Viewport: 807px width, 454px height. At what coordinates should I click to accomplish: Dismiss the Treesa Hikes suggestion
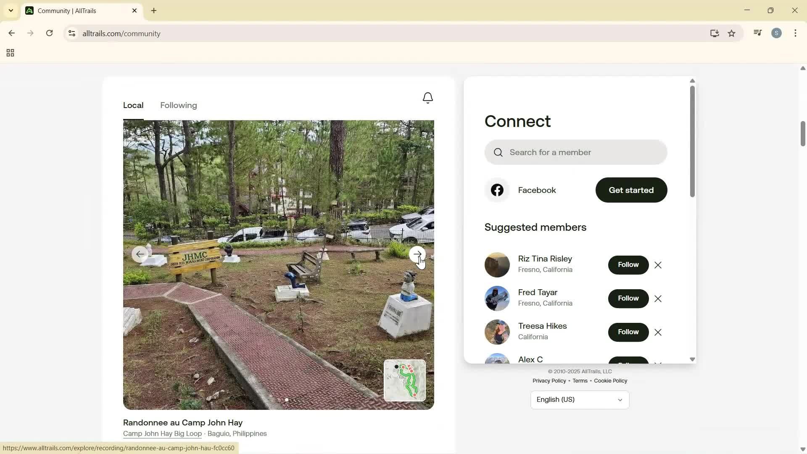pos(658,332)
